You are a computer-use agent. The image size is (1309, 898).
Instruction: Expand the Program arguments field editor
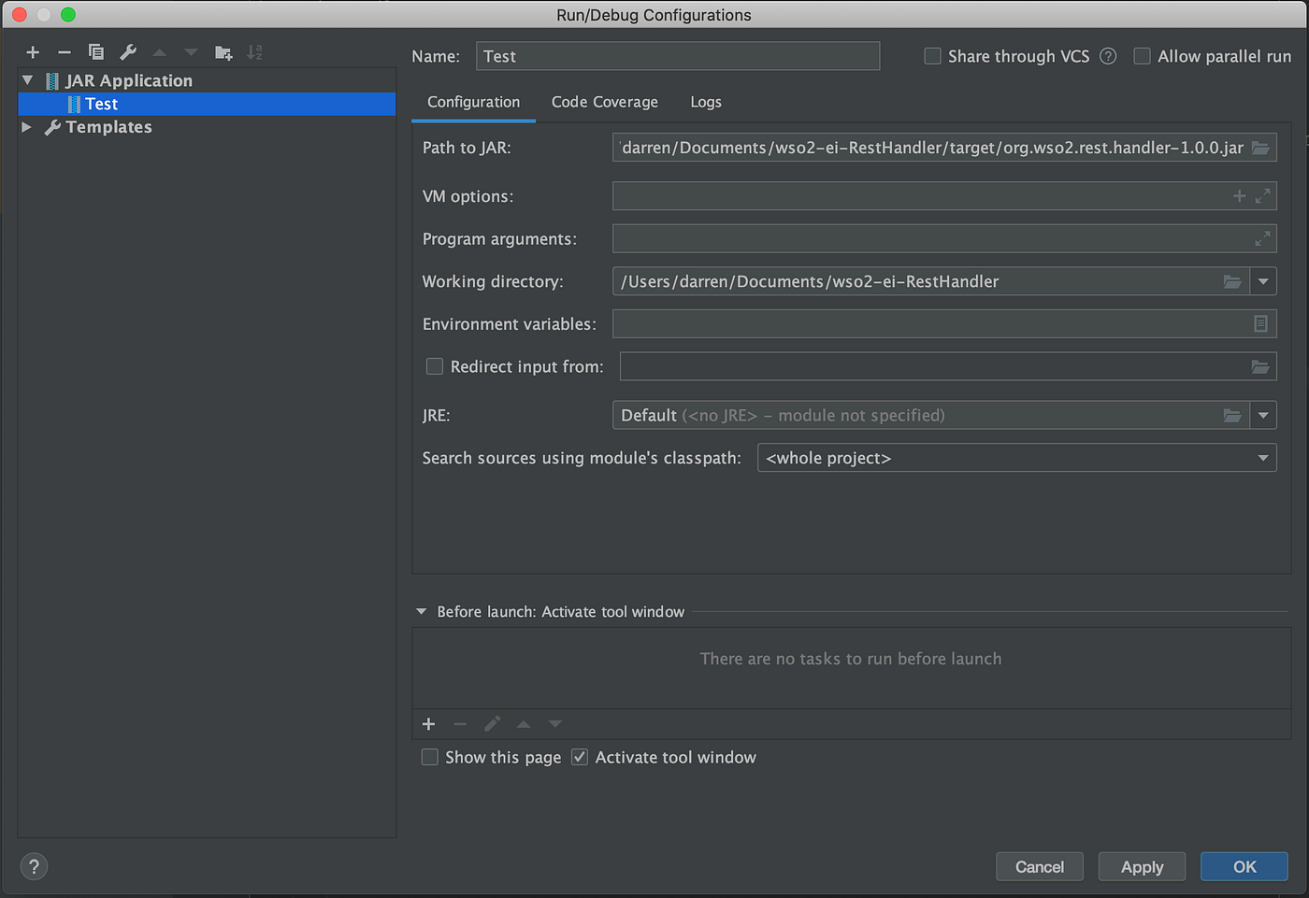[1263, 238]
